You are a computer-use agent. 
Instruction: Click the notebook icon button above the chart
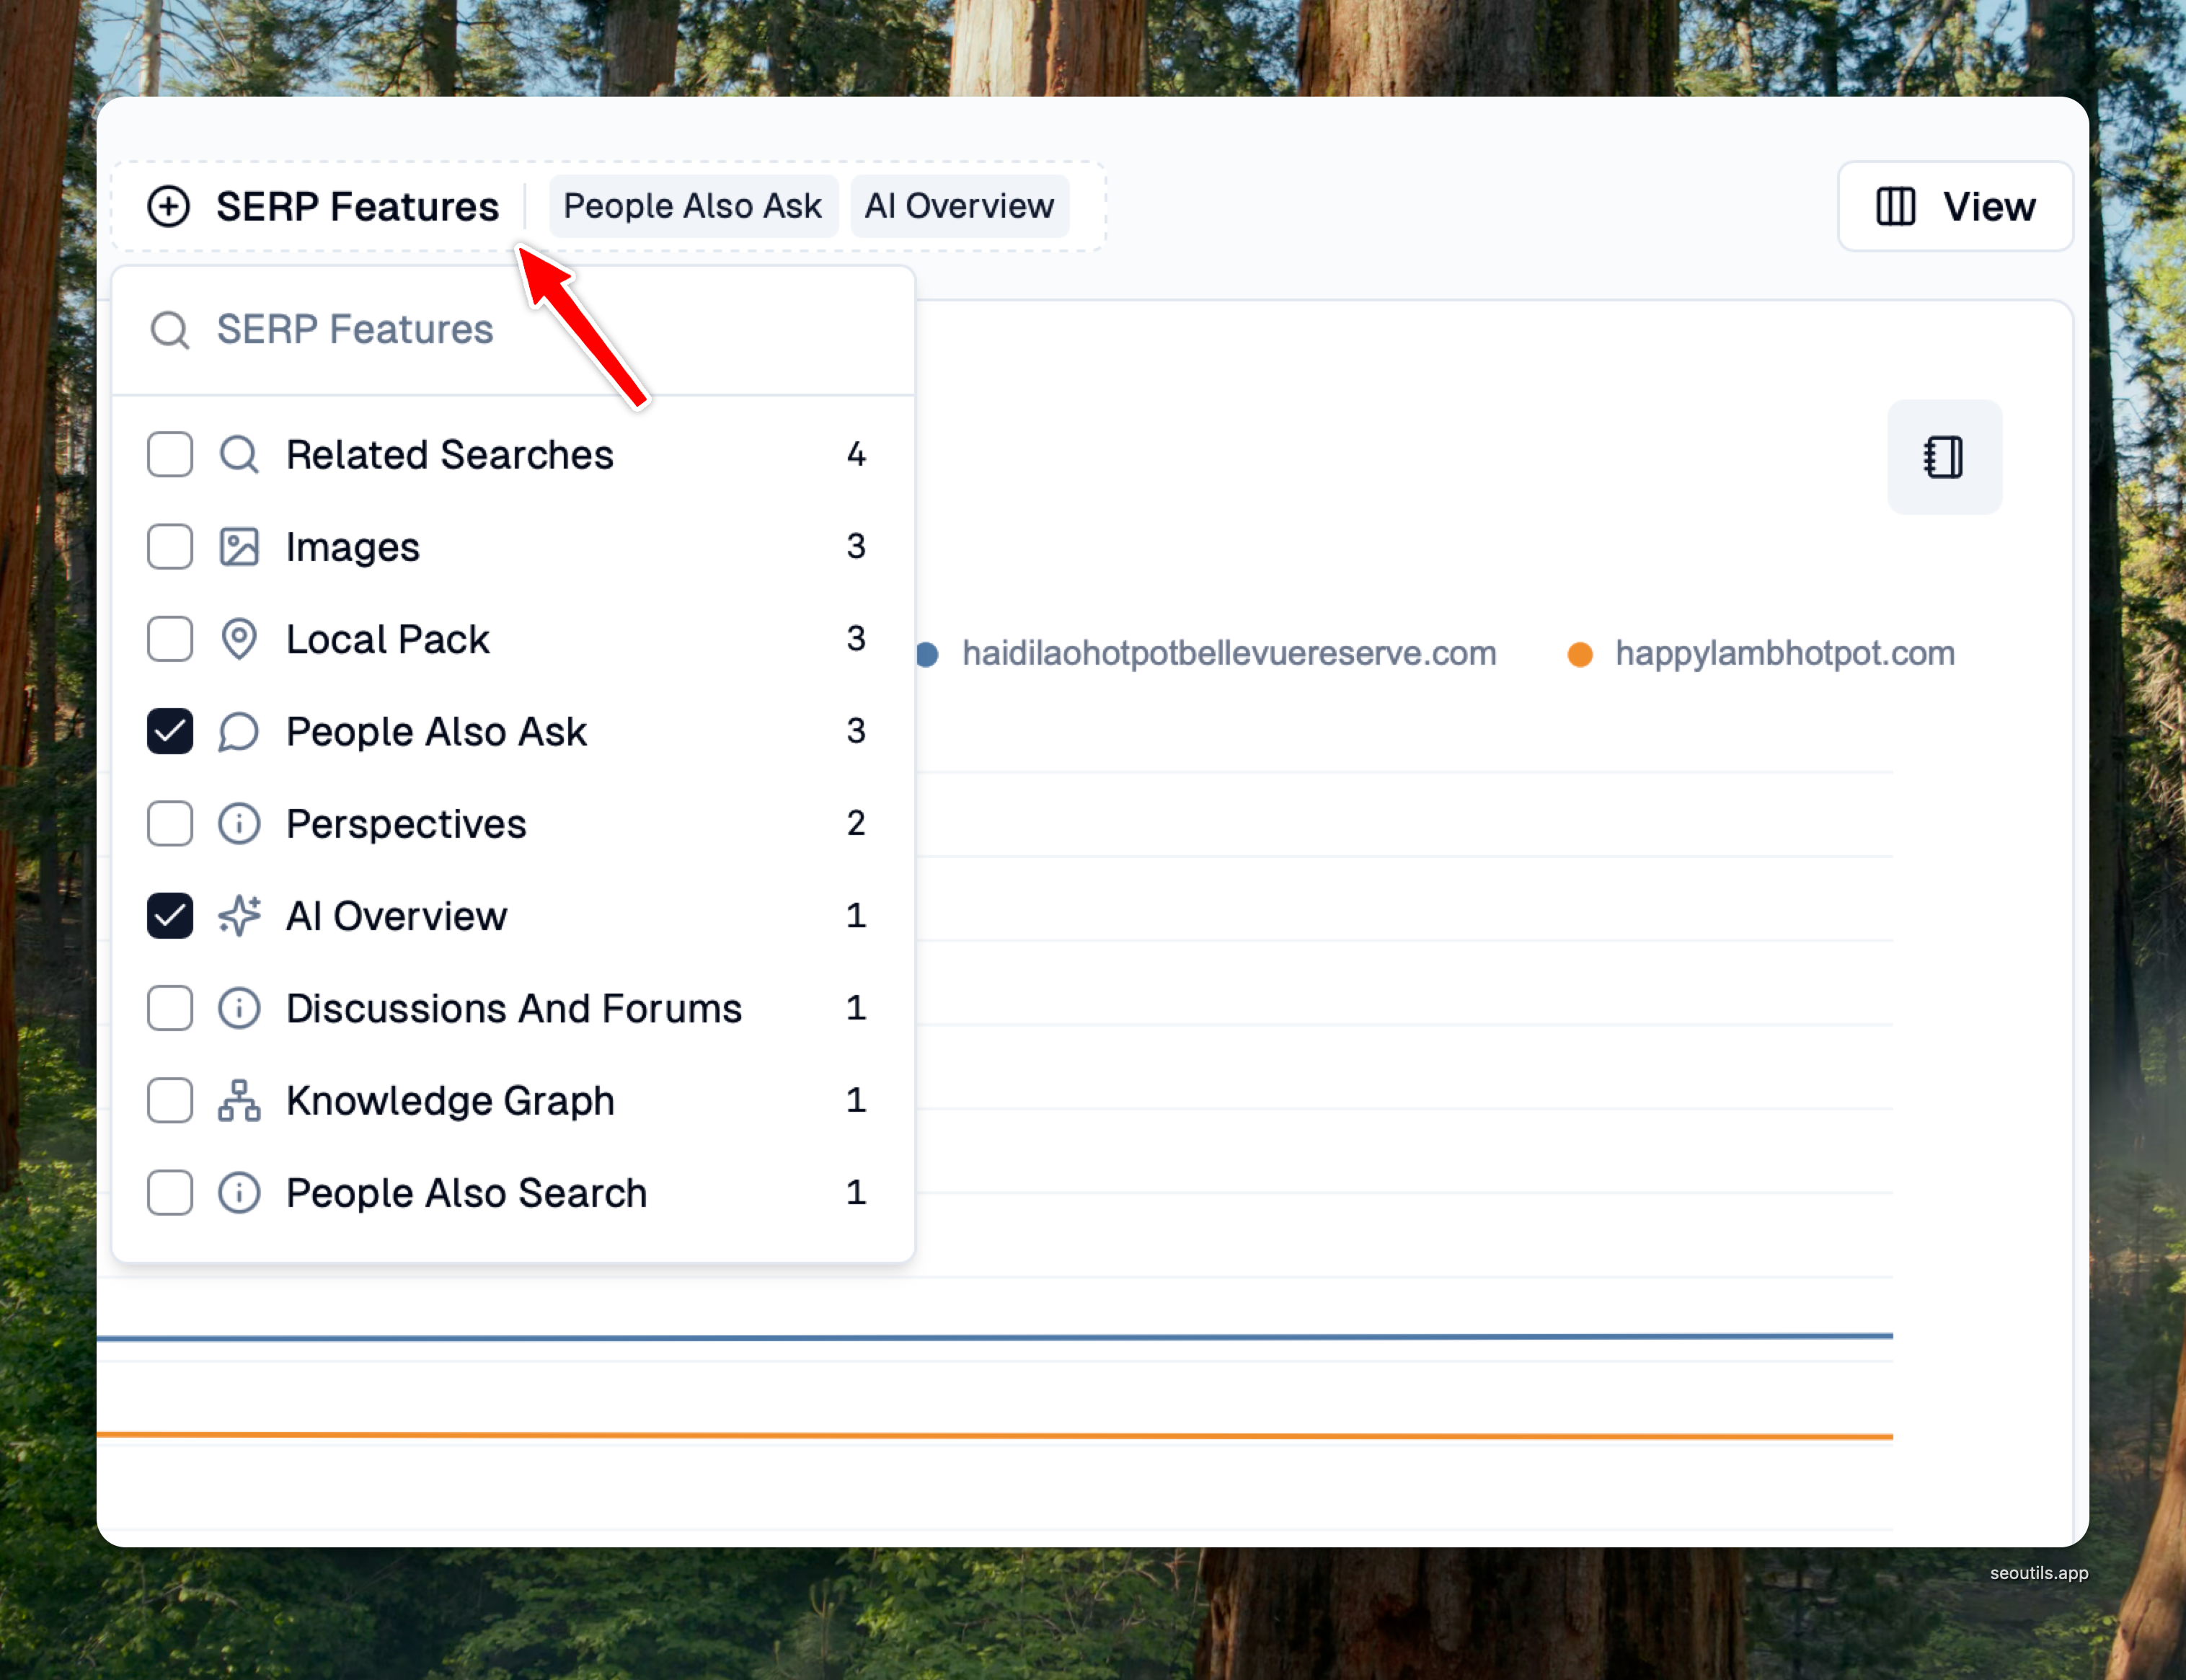pyautogui.click(x=1943, y=457)
